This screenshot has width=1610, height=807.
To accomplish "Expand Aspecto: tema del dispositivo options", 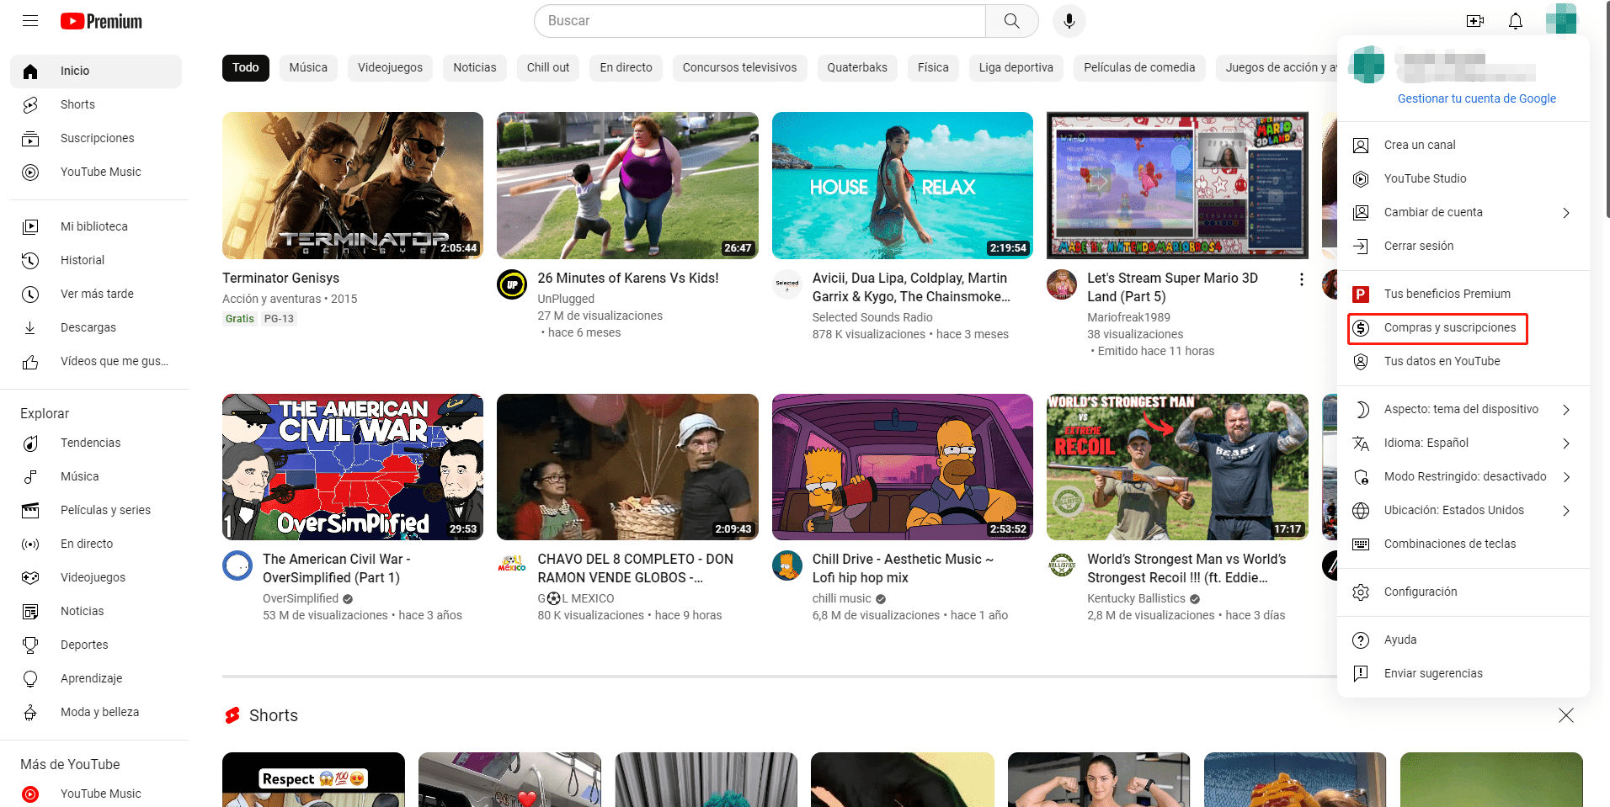I will pos(1463,409).
